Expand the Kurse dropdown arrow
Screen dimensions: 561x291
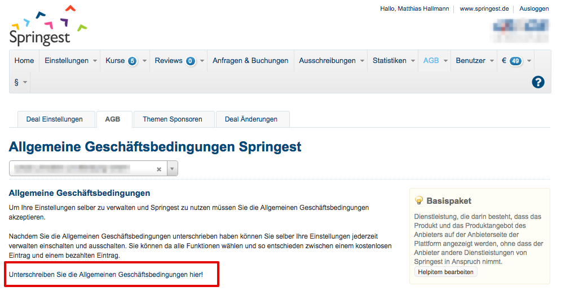(144, 61)
